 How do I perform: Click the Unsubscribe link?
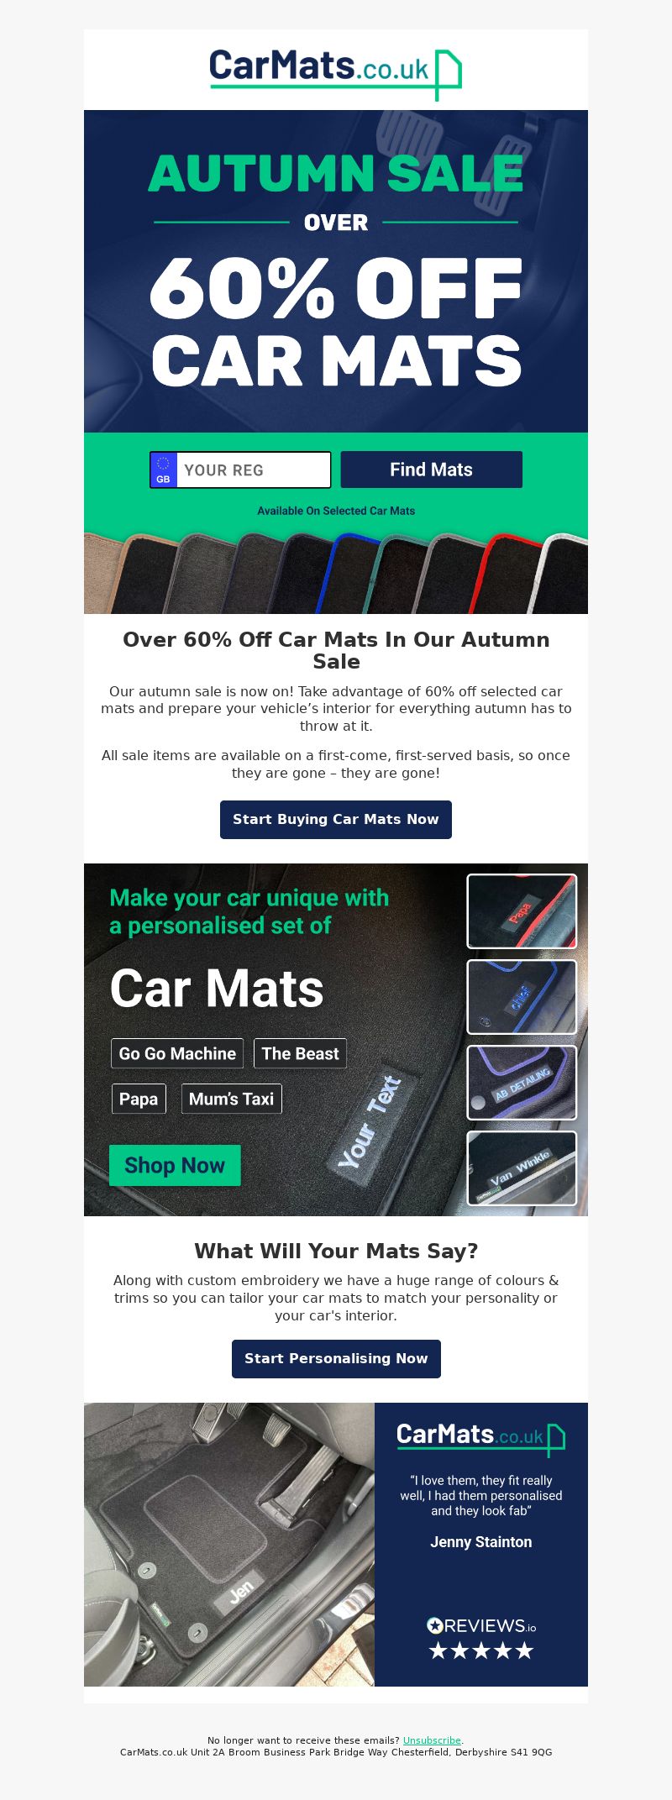[432, 1740]
